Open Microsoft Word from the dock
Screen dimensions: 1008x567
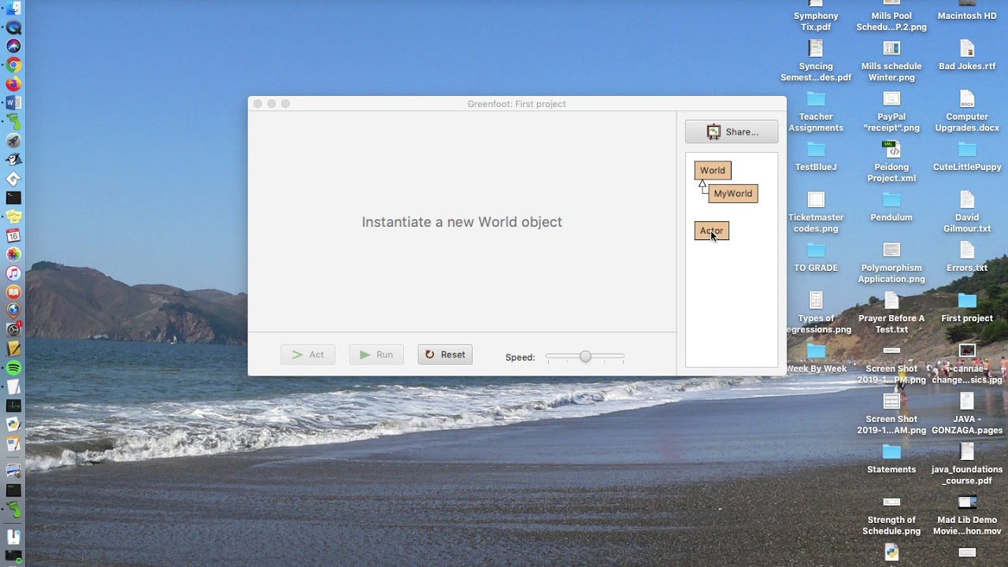tap(13, 103)
